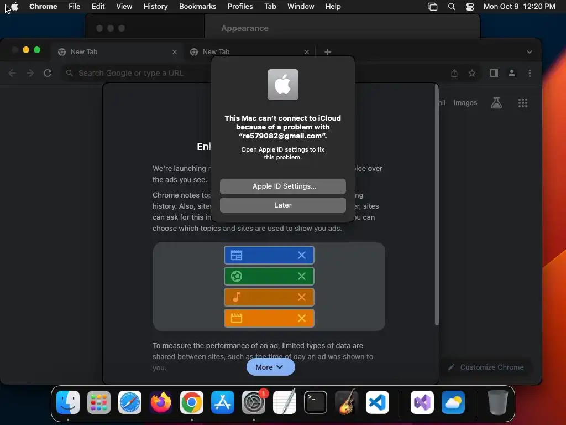Click the Appearance title in background window

click(245, 28)
